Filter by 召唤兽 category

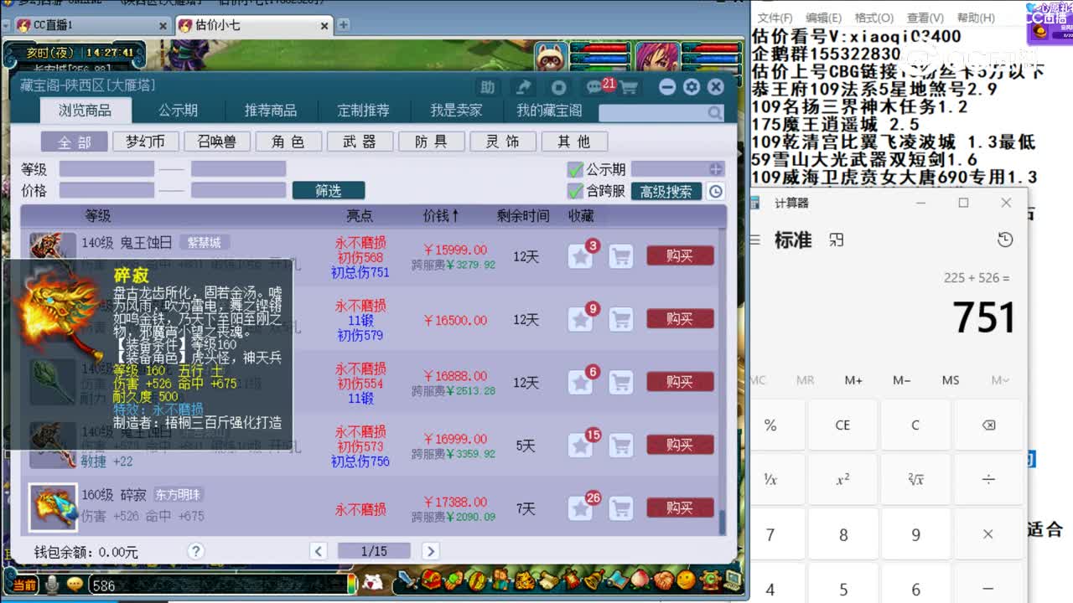[x=216, y=142]
